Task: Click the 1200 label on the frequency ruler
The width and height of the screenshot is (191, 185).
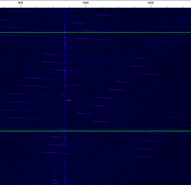Action: point(150,3)
